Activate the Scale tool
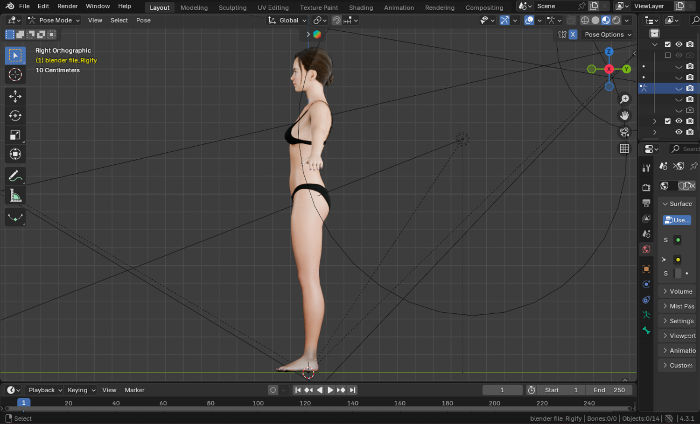The image size is (700, 424). (15, 135)
